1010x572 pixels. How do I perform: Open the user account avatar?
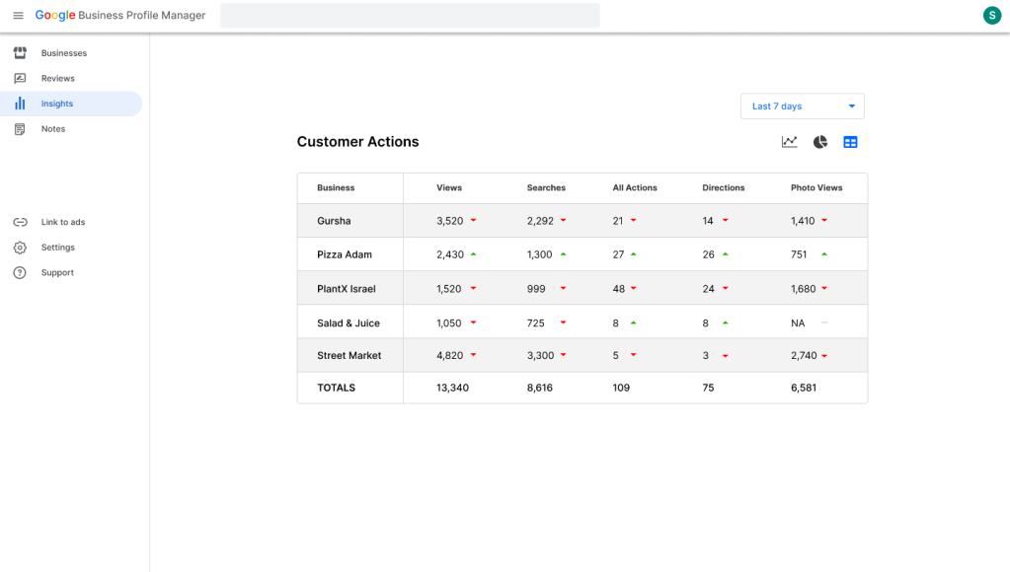click(991, 15)
